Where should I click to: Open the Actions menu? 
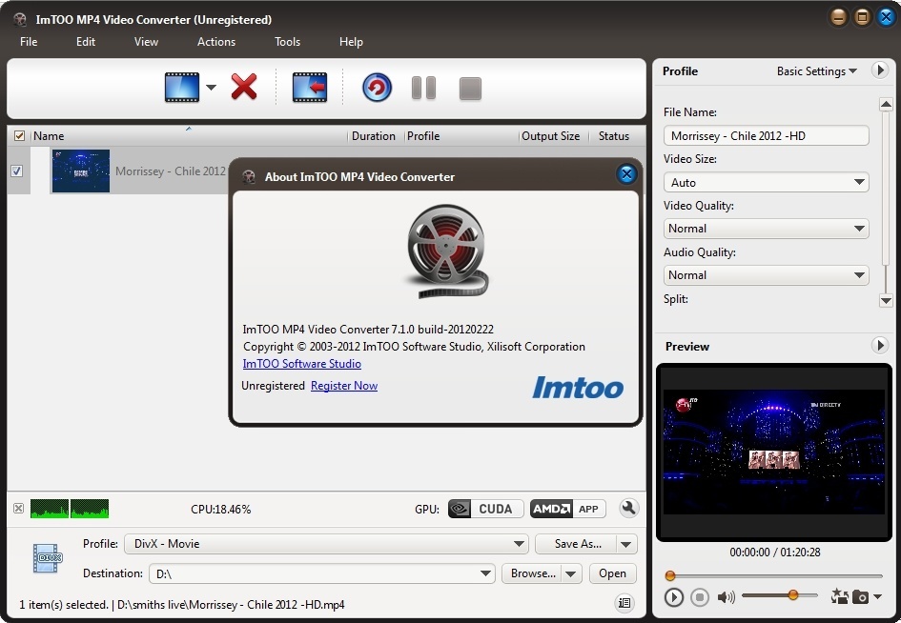[x=216, y=42]
